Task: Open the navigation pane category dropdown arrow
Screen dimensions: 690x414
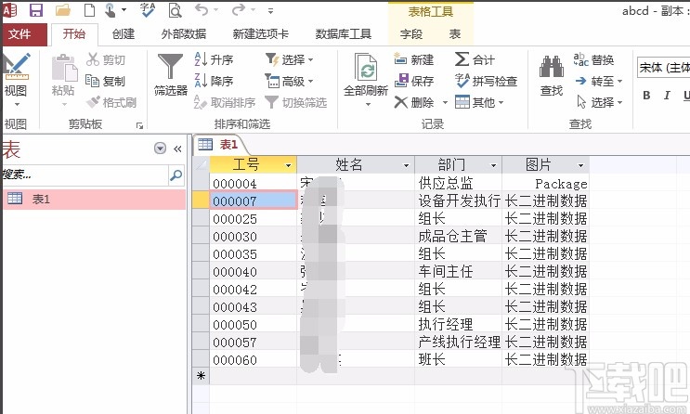Action: (x=160, y=149)
